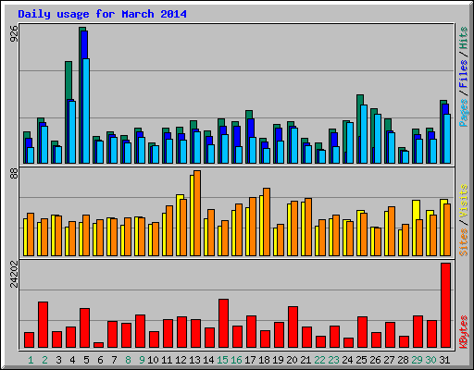The width and height of the screenshot is (474, 370).
Task: Click the red KBytes bar for day 9
Action: [140, 331]
